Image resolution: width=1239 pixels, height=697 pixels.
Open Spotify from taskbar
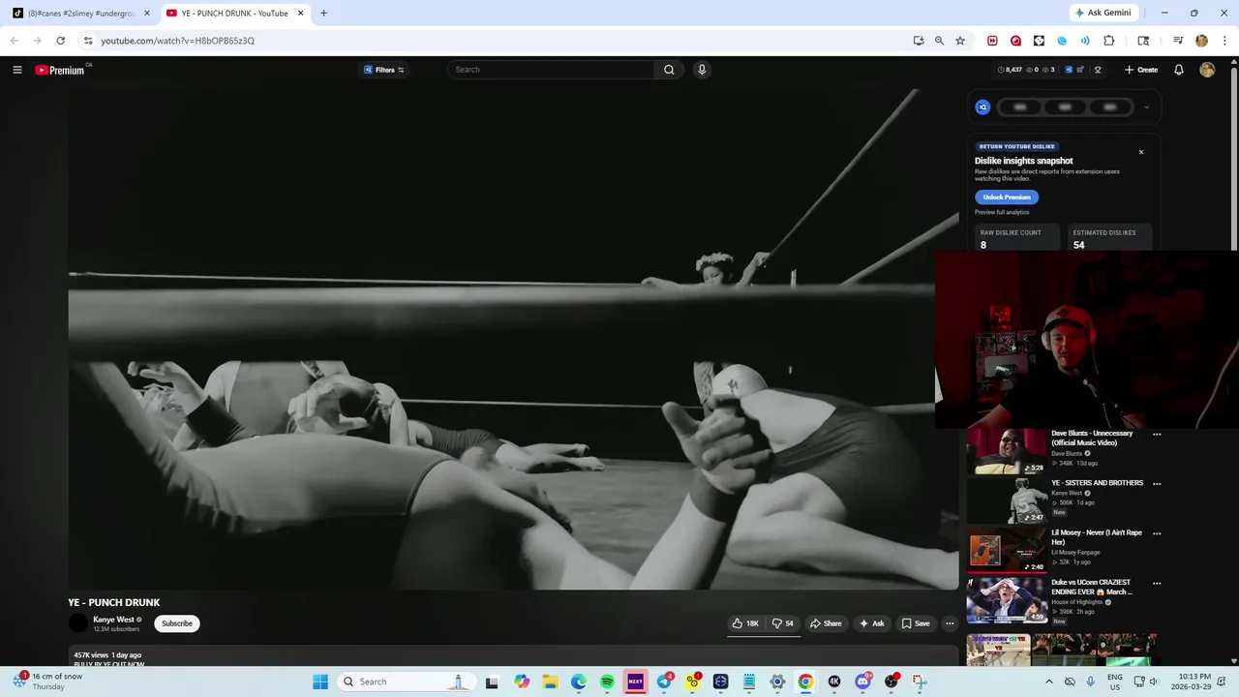click(607, 682)
